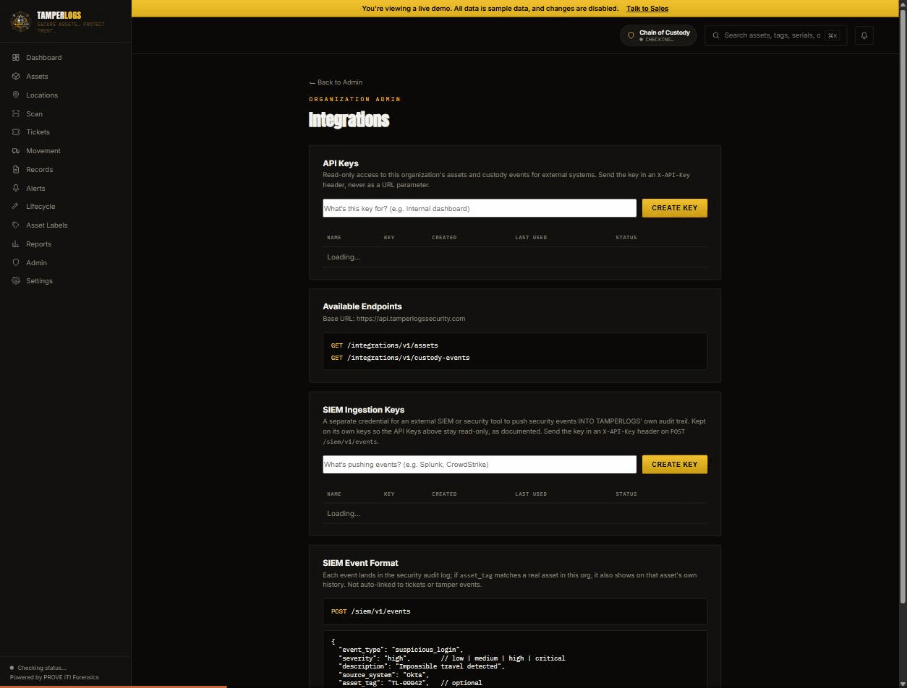Open the Chain of Custody status pill
This screenshot has width=907, height=688.
coord(658,35)
